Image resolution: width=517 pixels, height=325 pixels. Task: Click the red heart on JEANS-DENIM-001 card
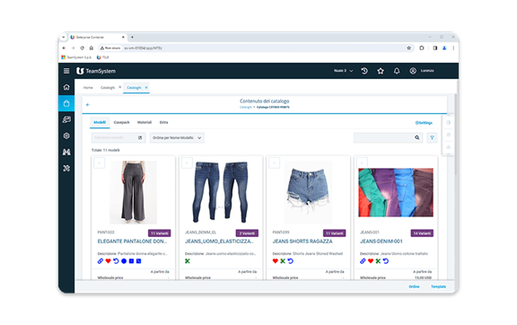coord(371,261)
